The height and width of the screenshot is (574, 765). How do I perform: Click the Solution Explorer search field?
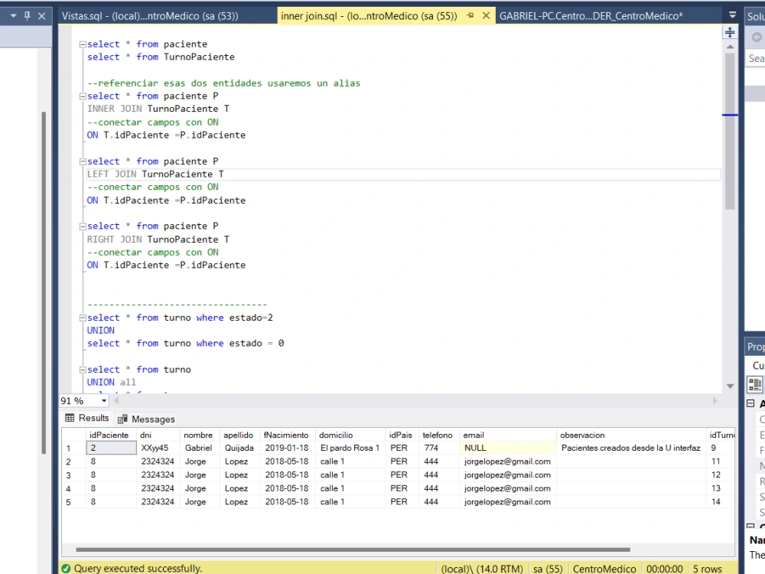(756, 59)
